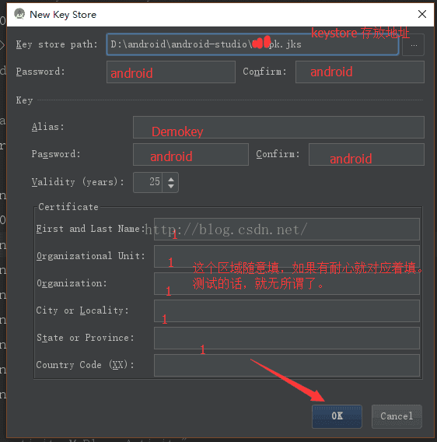This screenshot has height=442, width=437.
Task: Click the City or Locality field
Action: (287, 310)
